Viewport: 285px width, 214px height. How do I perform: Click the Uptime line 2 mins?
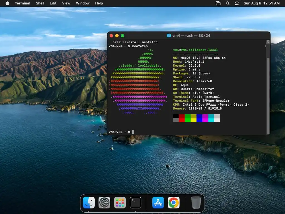pyautogui.click(x=187, y=69)
